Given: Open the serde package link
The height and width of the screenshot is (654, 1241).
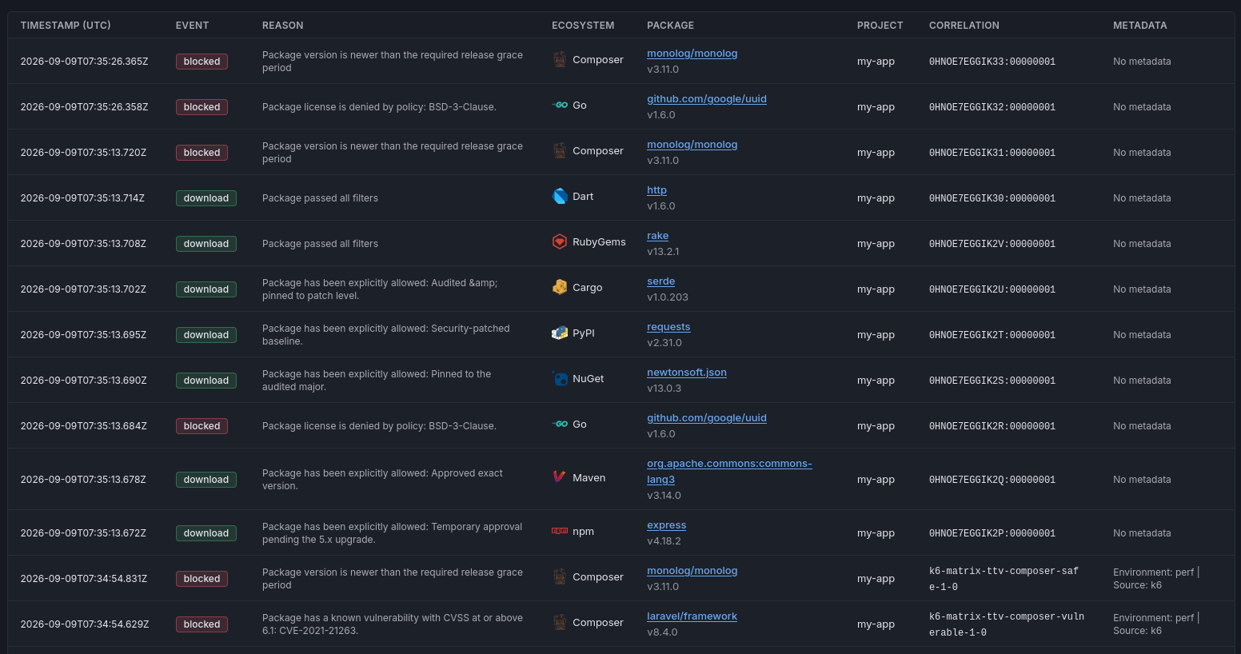Looking at the screenshot, I should click(x=660, y=281).
